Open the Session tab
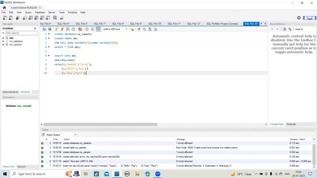 coord(21,167)
